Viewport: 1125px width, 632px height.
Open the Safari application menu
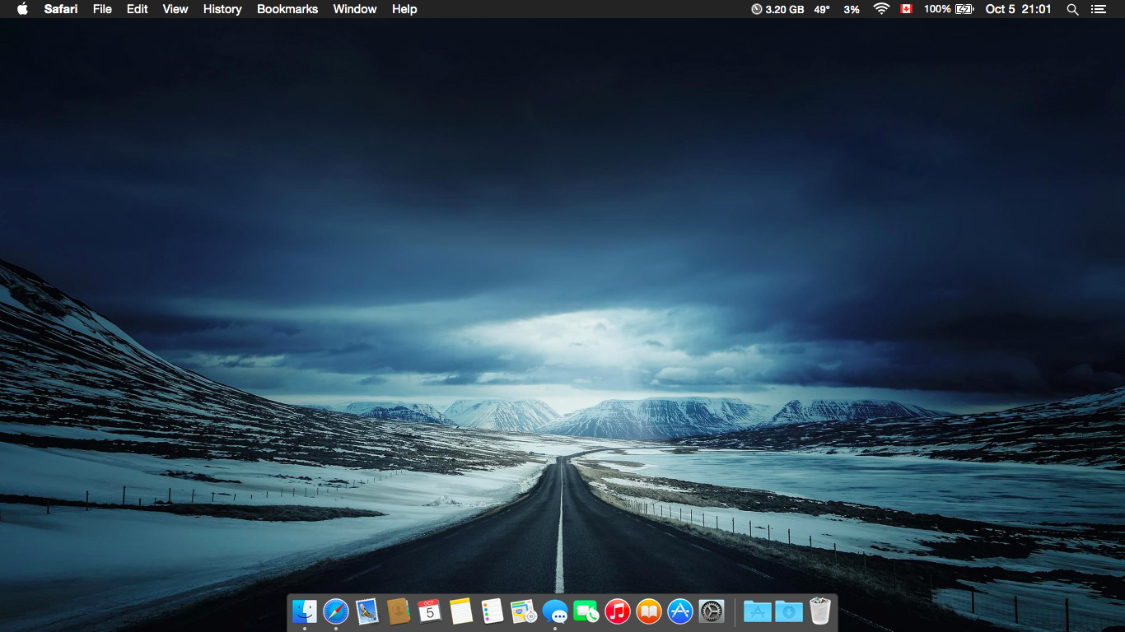[61, 9]
